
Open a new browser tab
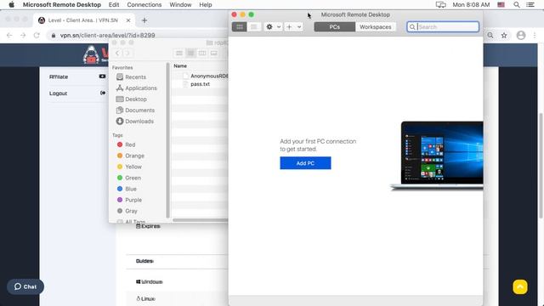(144, 20)
